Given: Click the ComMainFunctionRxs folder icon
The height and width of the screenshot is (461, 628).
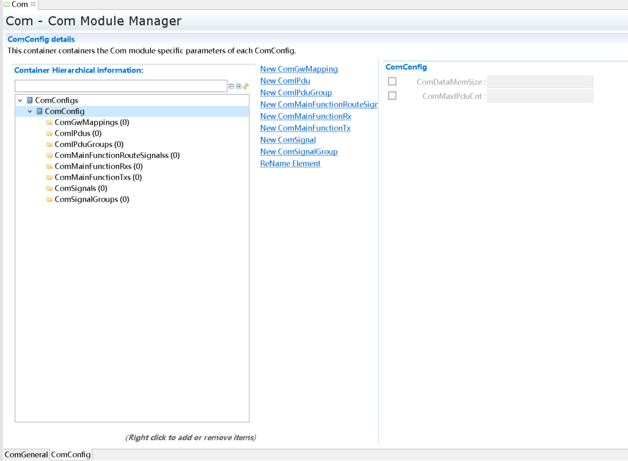Looking at the screenshot, I should (x=49, y=166).
